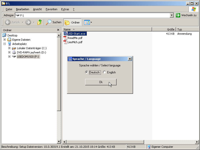Screen dimensions: 200x150
Task: Open the address bar dropdown
Action: (172, 15)
